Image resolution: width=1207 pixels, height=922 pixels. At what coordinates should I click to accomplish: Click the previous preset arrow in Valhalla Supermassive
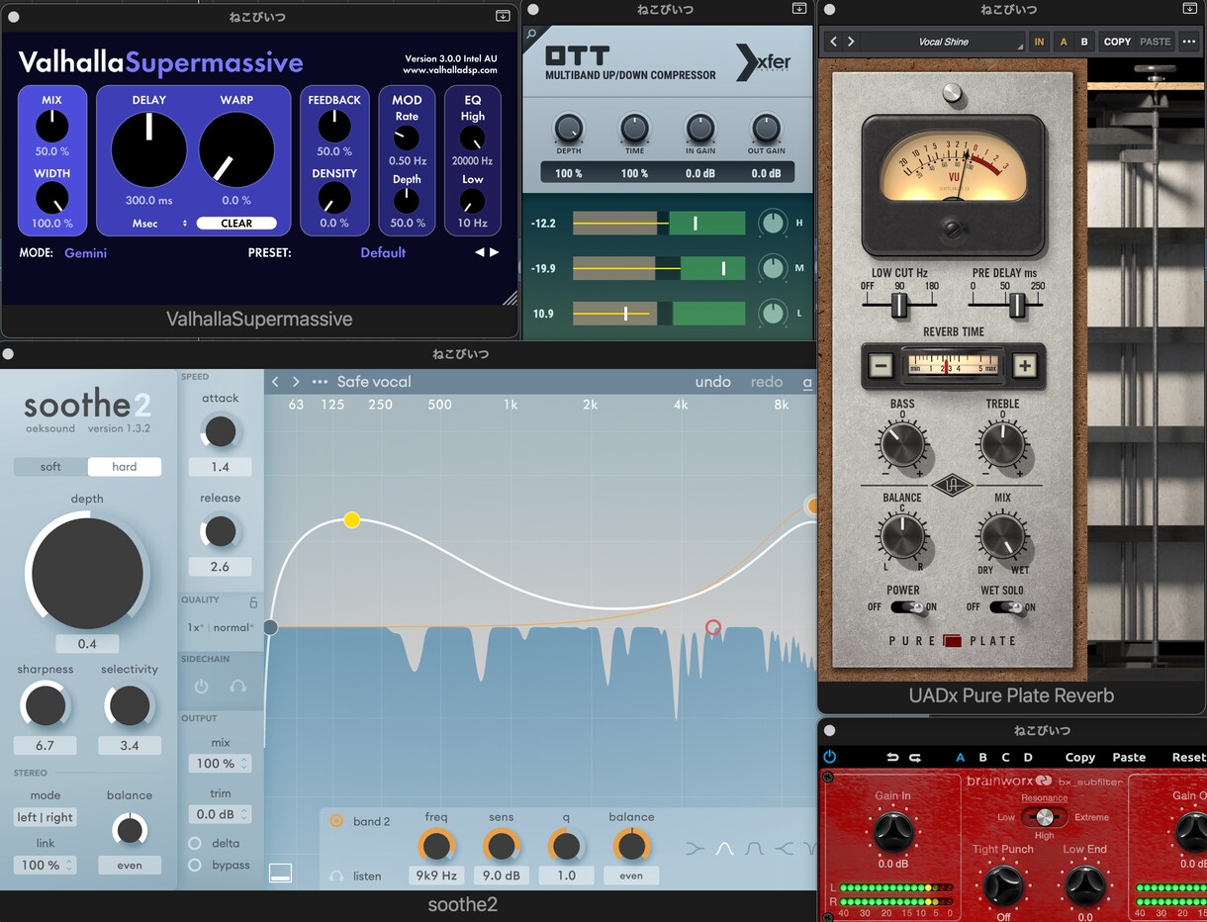click(x=480, y=252)
